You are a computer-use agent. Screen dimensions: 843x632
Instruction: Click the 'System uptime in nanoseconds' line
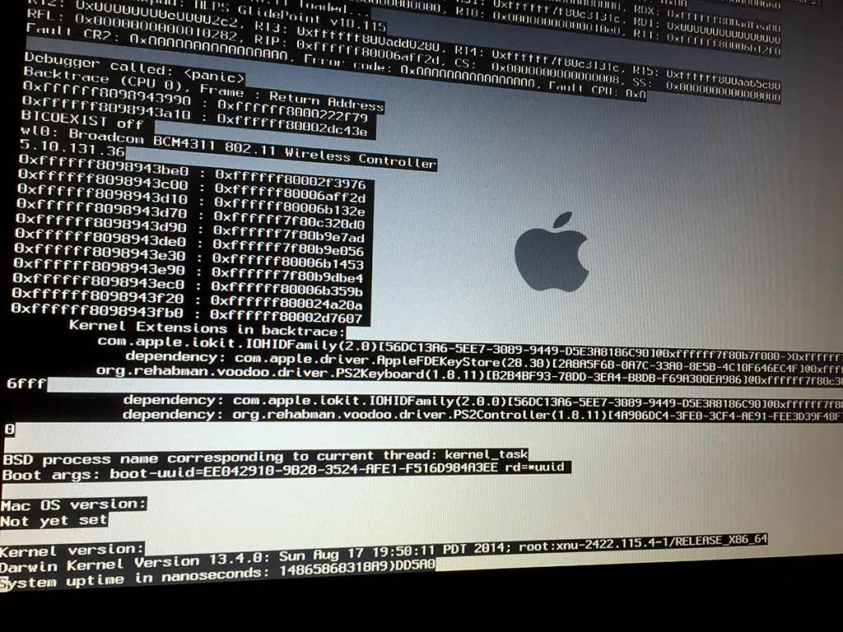(x=217, y=574)
